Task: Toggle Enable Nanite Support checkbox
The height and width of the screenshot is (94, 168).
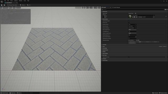Action: 129,21
